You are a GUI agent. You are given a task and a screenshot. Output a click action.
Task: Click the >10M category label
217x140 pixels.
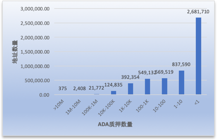[59, 105]
